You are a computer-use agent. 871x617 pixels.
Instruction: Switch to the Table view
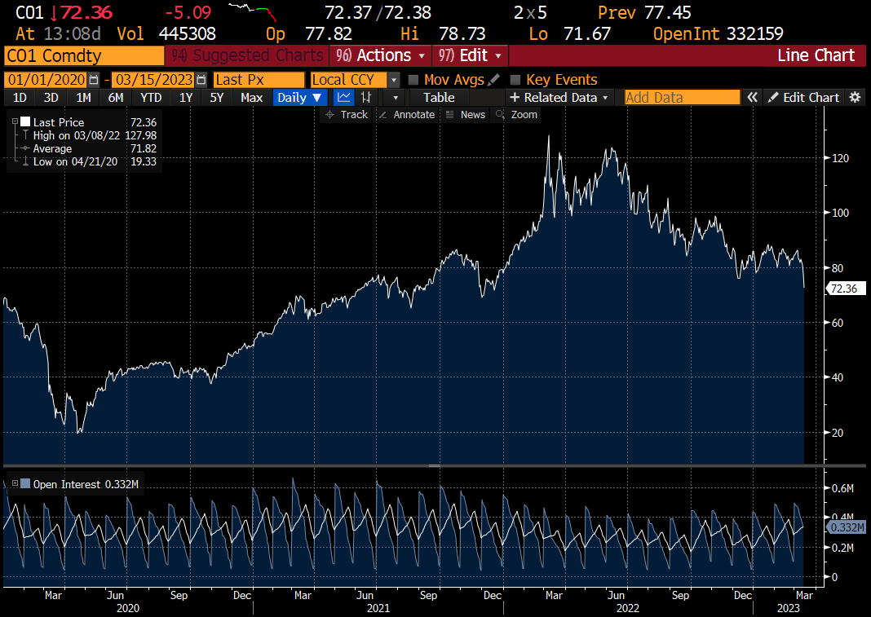pos(439,98)
